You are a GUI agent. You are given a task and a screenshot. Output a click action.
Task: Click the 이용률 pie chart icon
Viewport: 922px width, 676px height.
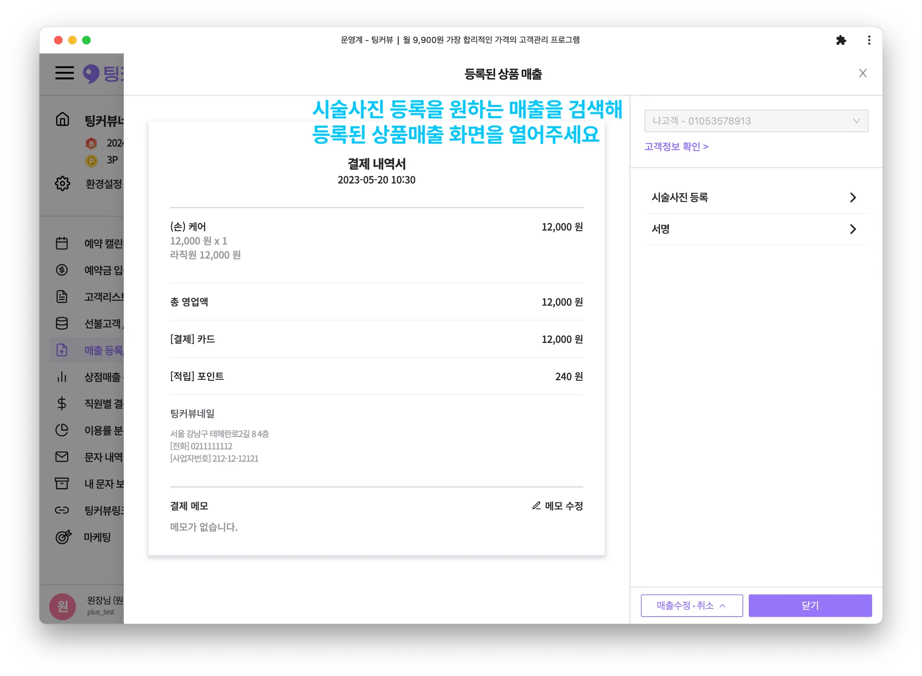pos(62,430)
